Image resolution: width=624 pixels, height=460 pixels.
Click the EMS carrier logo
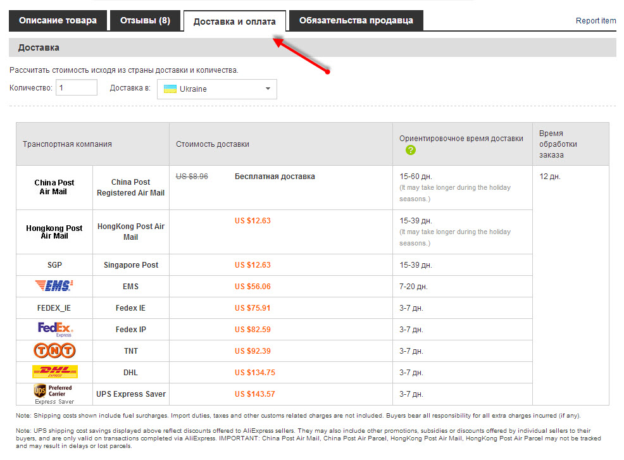tap(54, 286)
